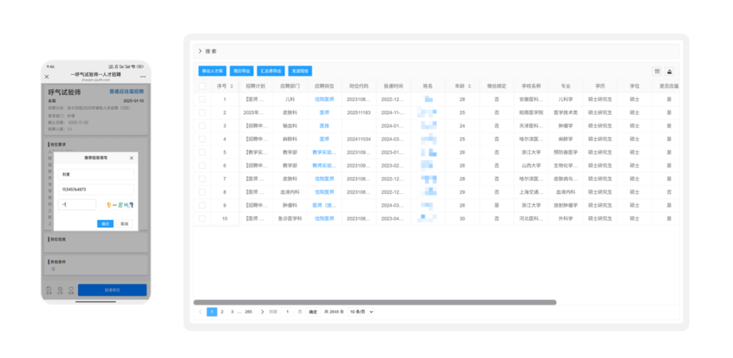This screenshot has width=733, height=358.
Task: Open the column settings grid icon
Action: click(657, 71)
